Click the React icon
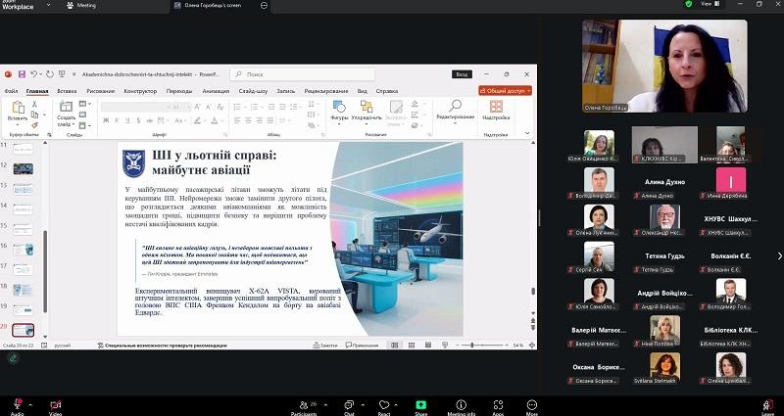The height and width of the screenshot is (416, 784). click(385, 402)
